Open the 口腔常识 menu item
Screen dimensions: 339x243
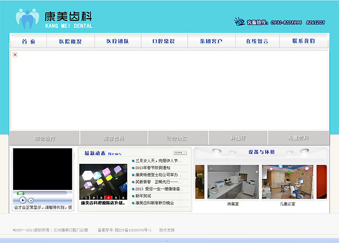point(164,41)
